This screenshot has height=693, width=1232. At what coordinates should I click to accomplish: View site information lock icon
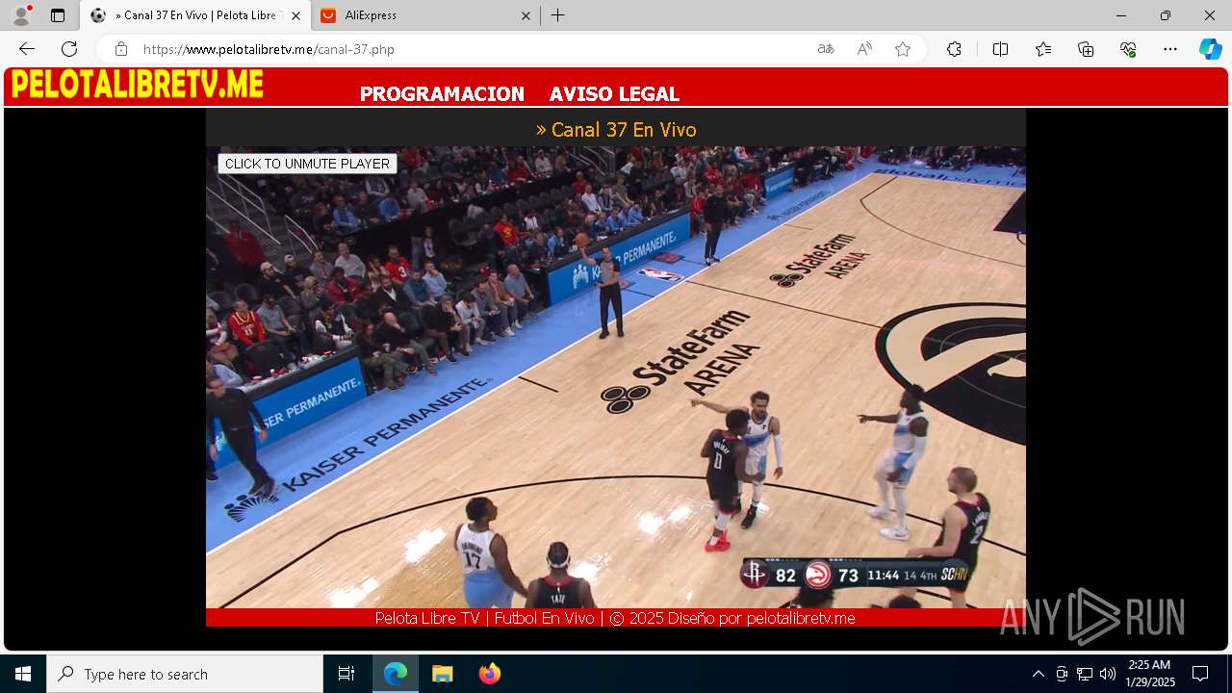[x=120, y=49]
